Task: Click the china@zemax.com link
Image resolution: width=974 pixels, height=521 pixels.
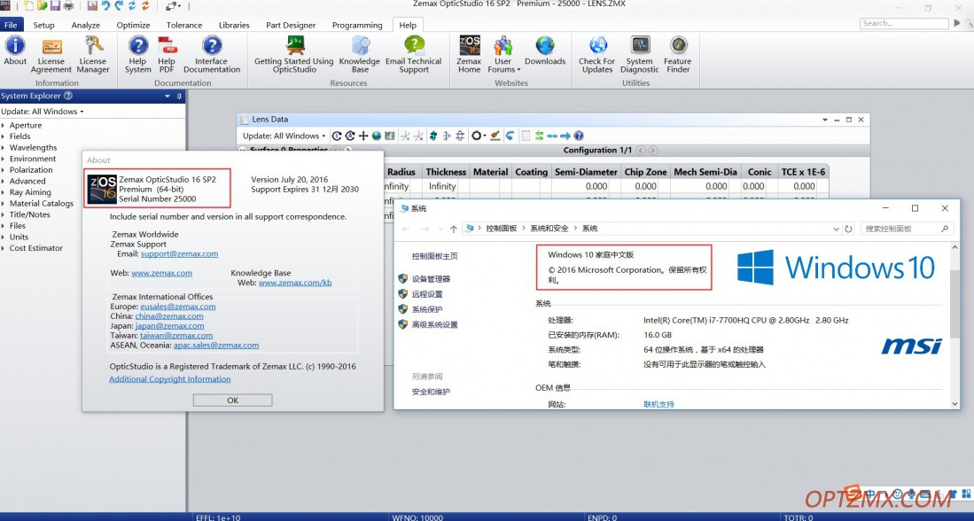Action: tap(169, 316)
